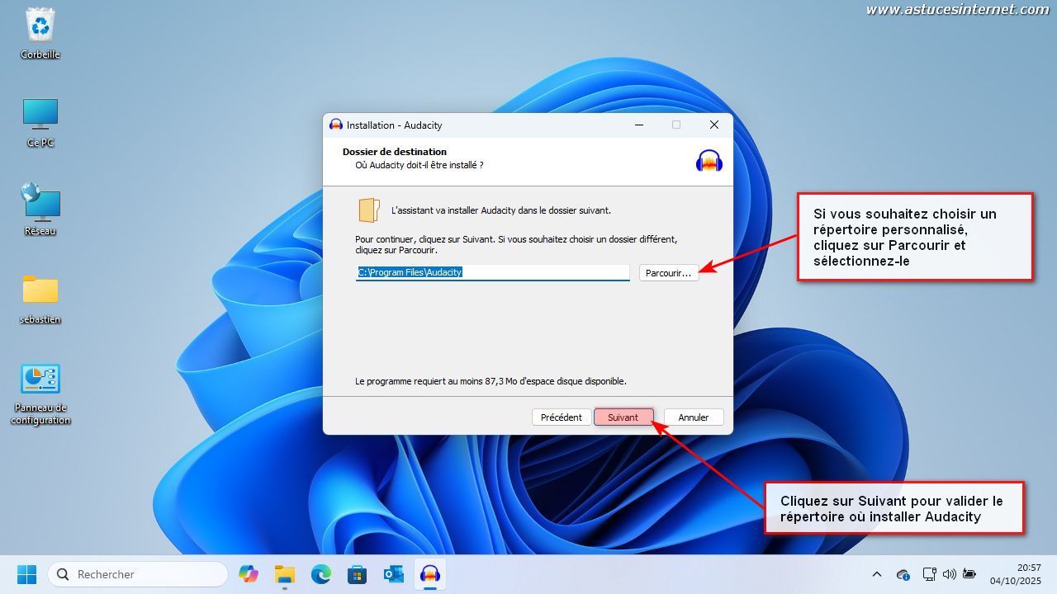Click the Suivant button to continue installation
This screenshot has width=1057, height=594.
[623, 417]
